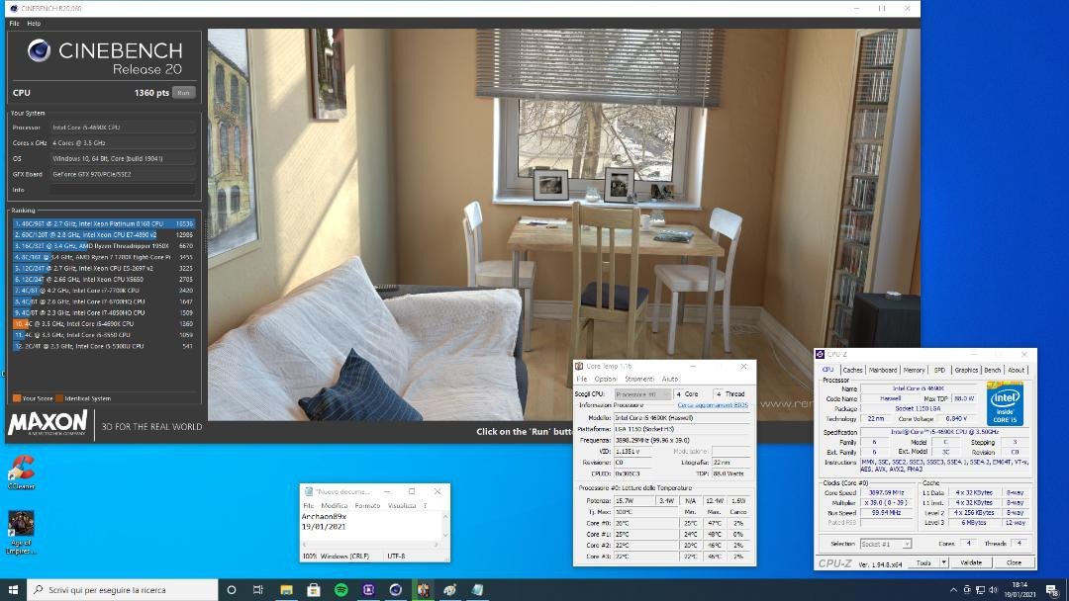Click the Notepad vertical scrollbar

tap(445, 526)
